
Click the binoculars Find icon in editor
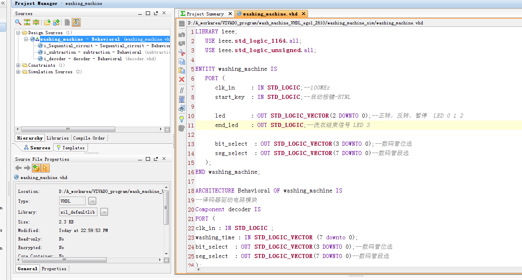182,109
